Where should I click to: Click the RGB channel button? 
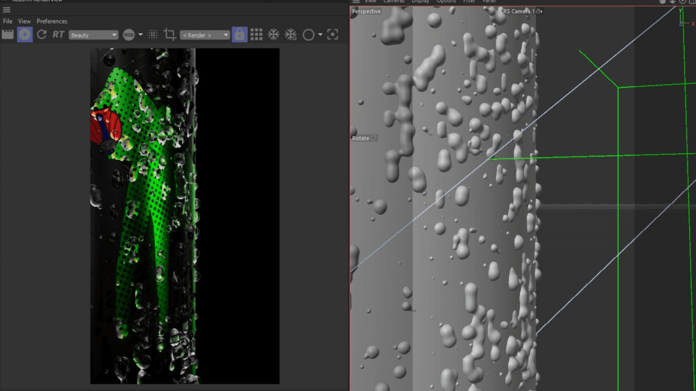tap(129, 35)
